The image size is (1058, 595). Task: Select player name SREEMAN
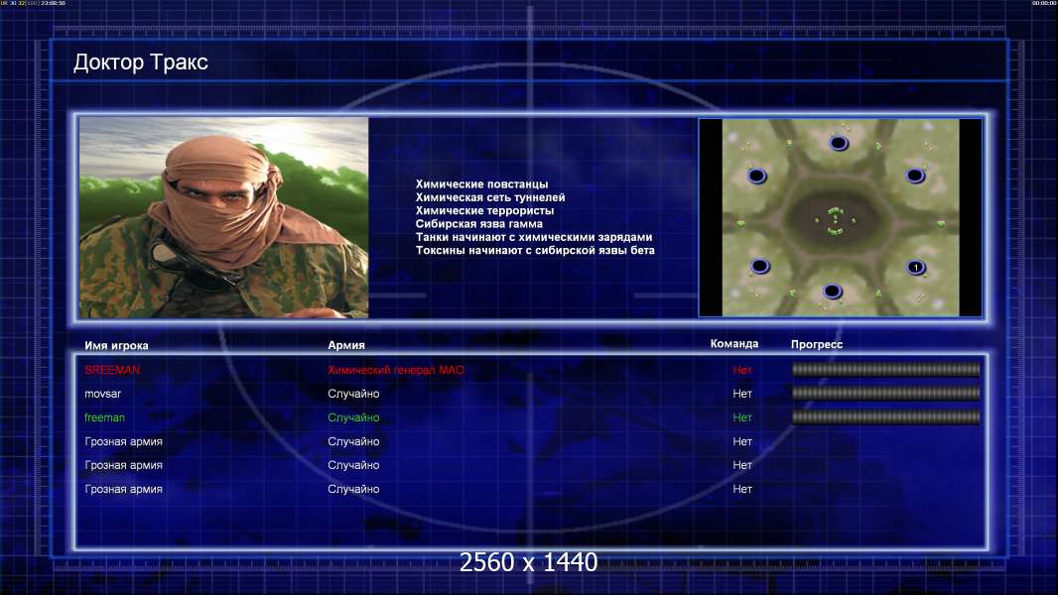(112, 370)
